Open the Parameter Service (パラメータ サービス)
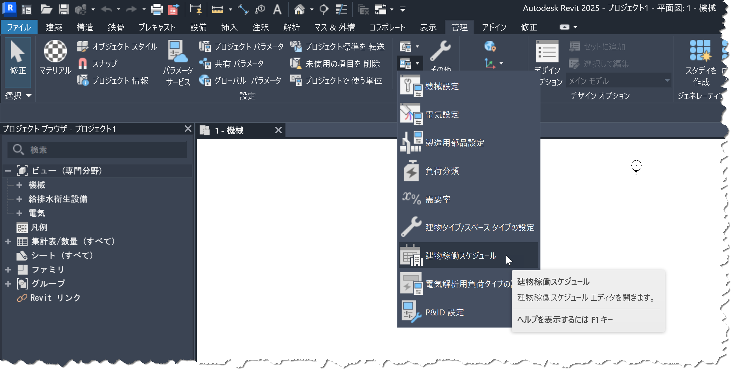 pos(178,63)
